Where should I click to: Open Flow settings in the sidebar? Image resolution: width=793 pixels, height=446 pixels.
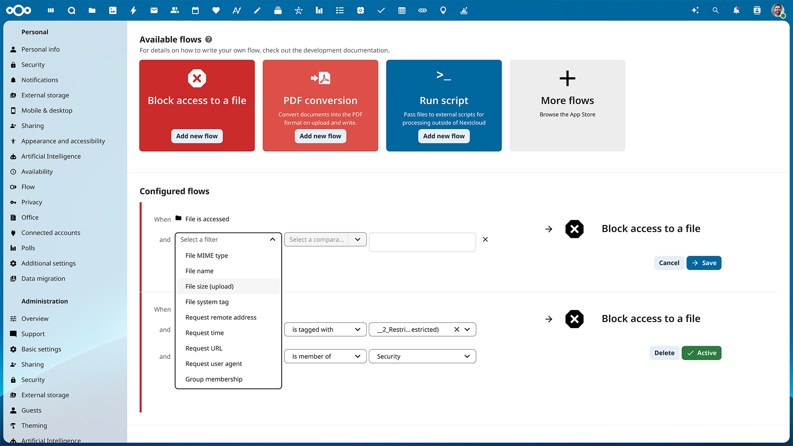pos(28,187)
